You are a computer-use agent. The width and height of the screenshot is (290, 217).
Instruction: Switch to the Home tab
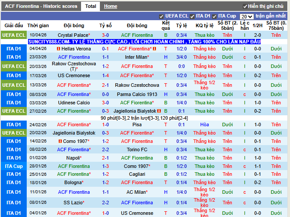click(110, 7)
